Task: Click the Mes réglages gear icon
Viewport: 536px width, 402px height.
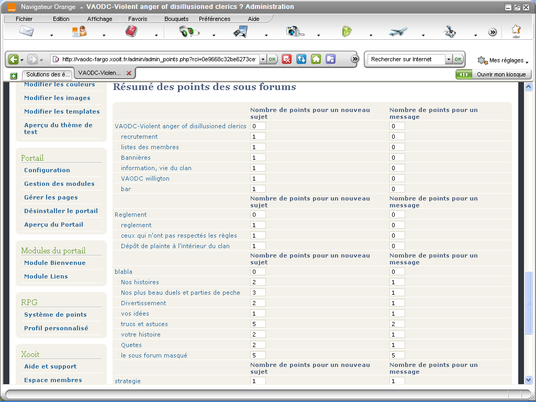Action: pos(482,61)
